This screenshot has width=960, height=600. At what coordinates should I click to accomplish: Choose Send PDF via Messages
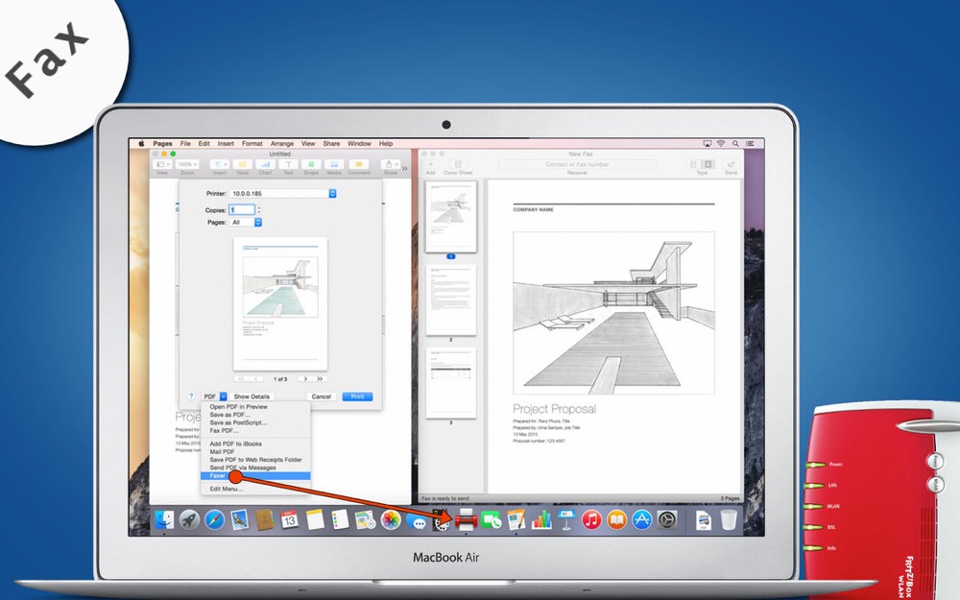255,468
